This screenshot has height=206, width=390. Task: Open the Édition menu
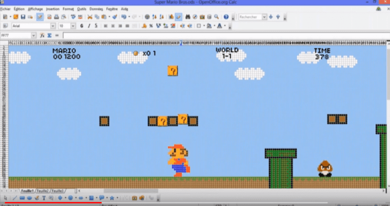point(19,9)
